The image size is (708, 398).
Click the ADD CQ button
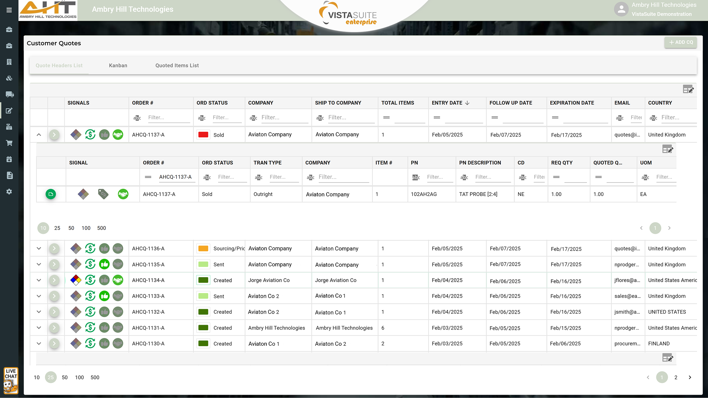coord(681,42)
